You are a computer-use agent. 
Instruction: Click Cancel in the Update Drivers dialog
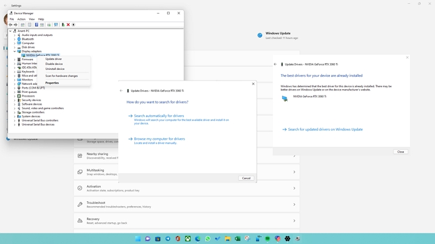[246, 178]
